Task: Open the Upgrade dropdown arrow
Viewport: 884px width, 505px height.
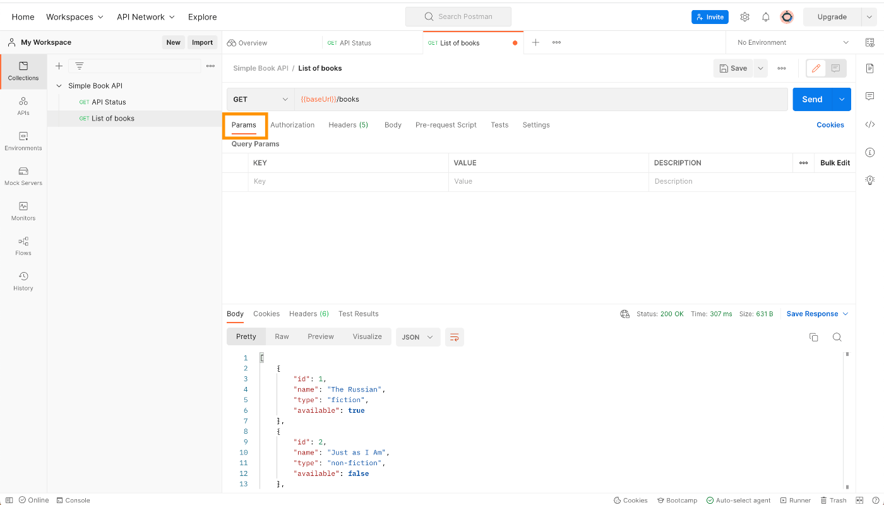Action: point(869,17)
